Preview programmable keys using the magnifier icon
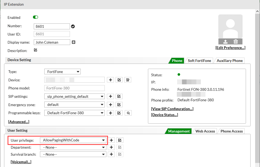 click(128, 113)
